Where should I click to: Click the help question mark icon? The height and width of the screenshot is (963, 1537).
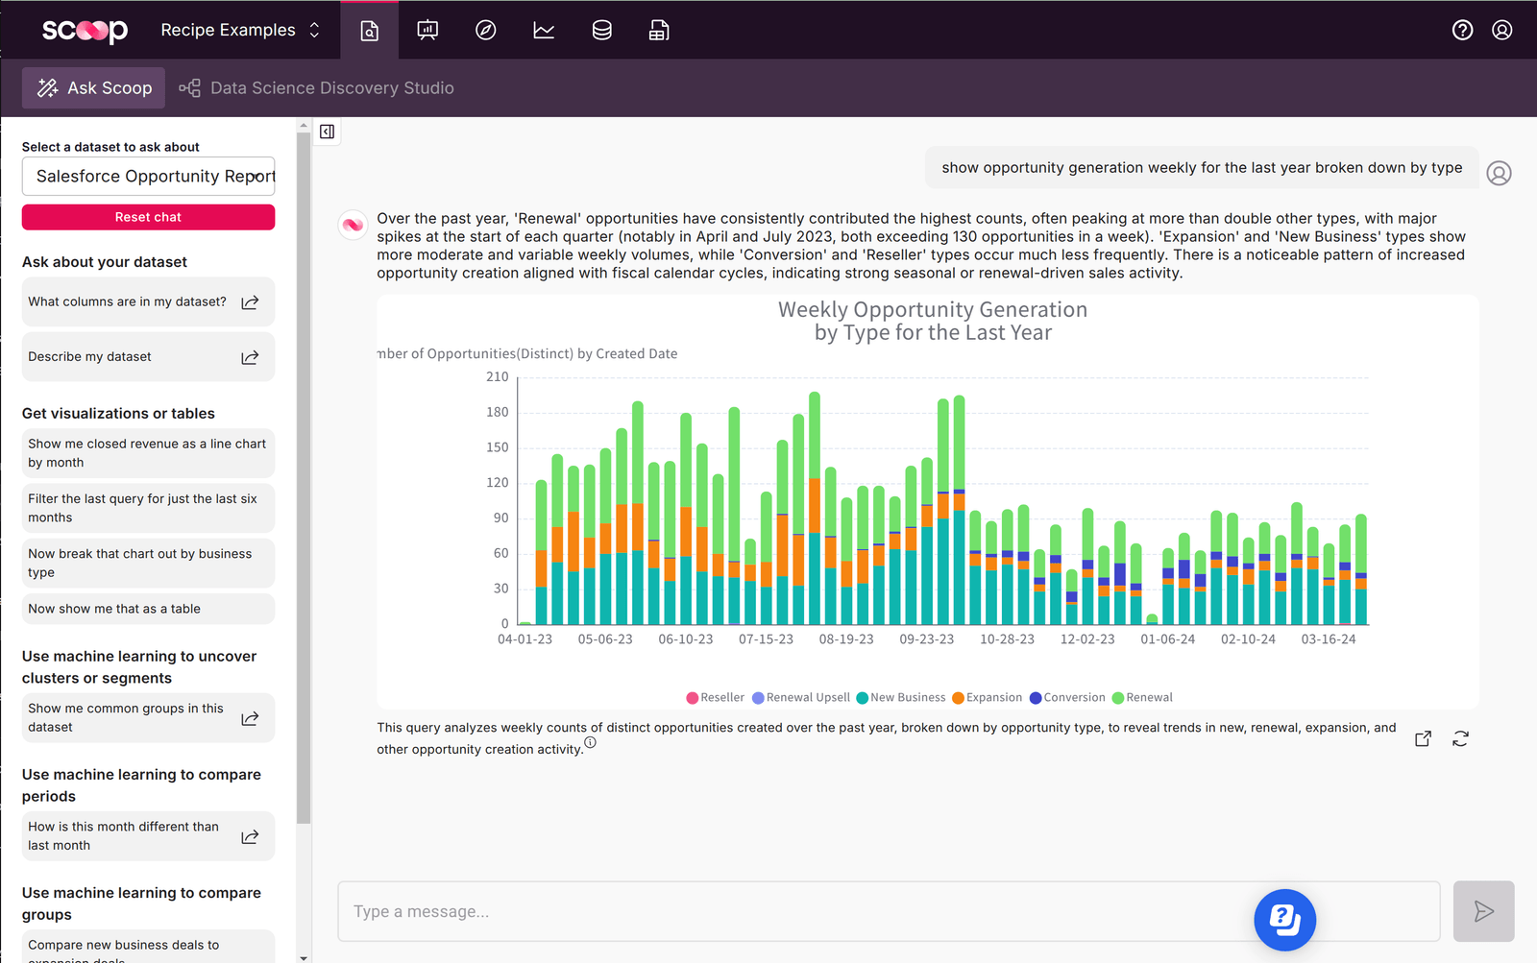click(1462, 30)
